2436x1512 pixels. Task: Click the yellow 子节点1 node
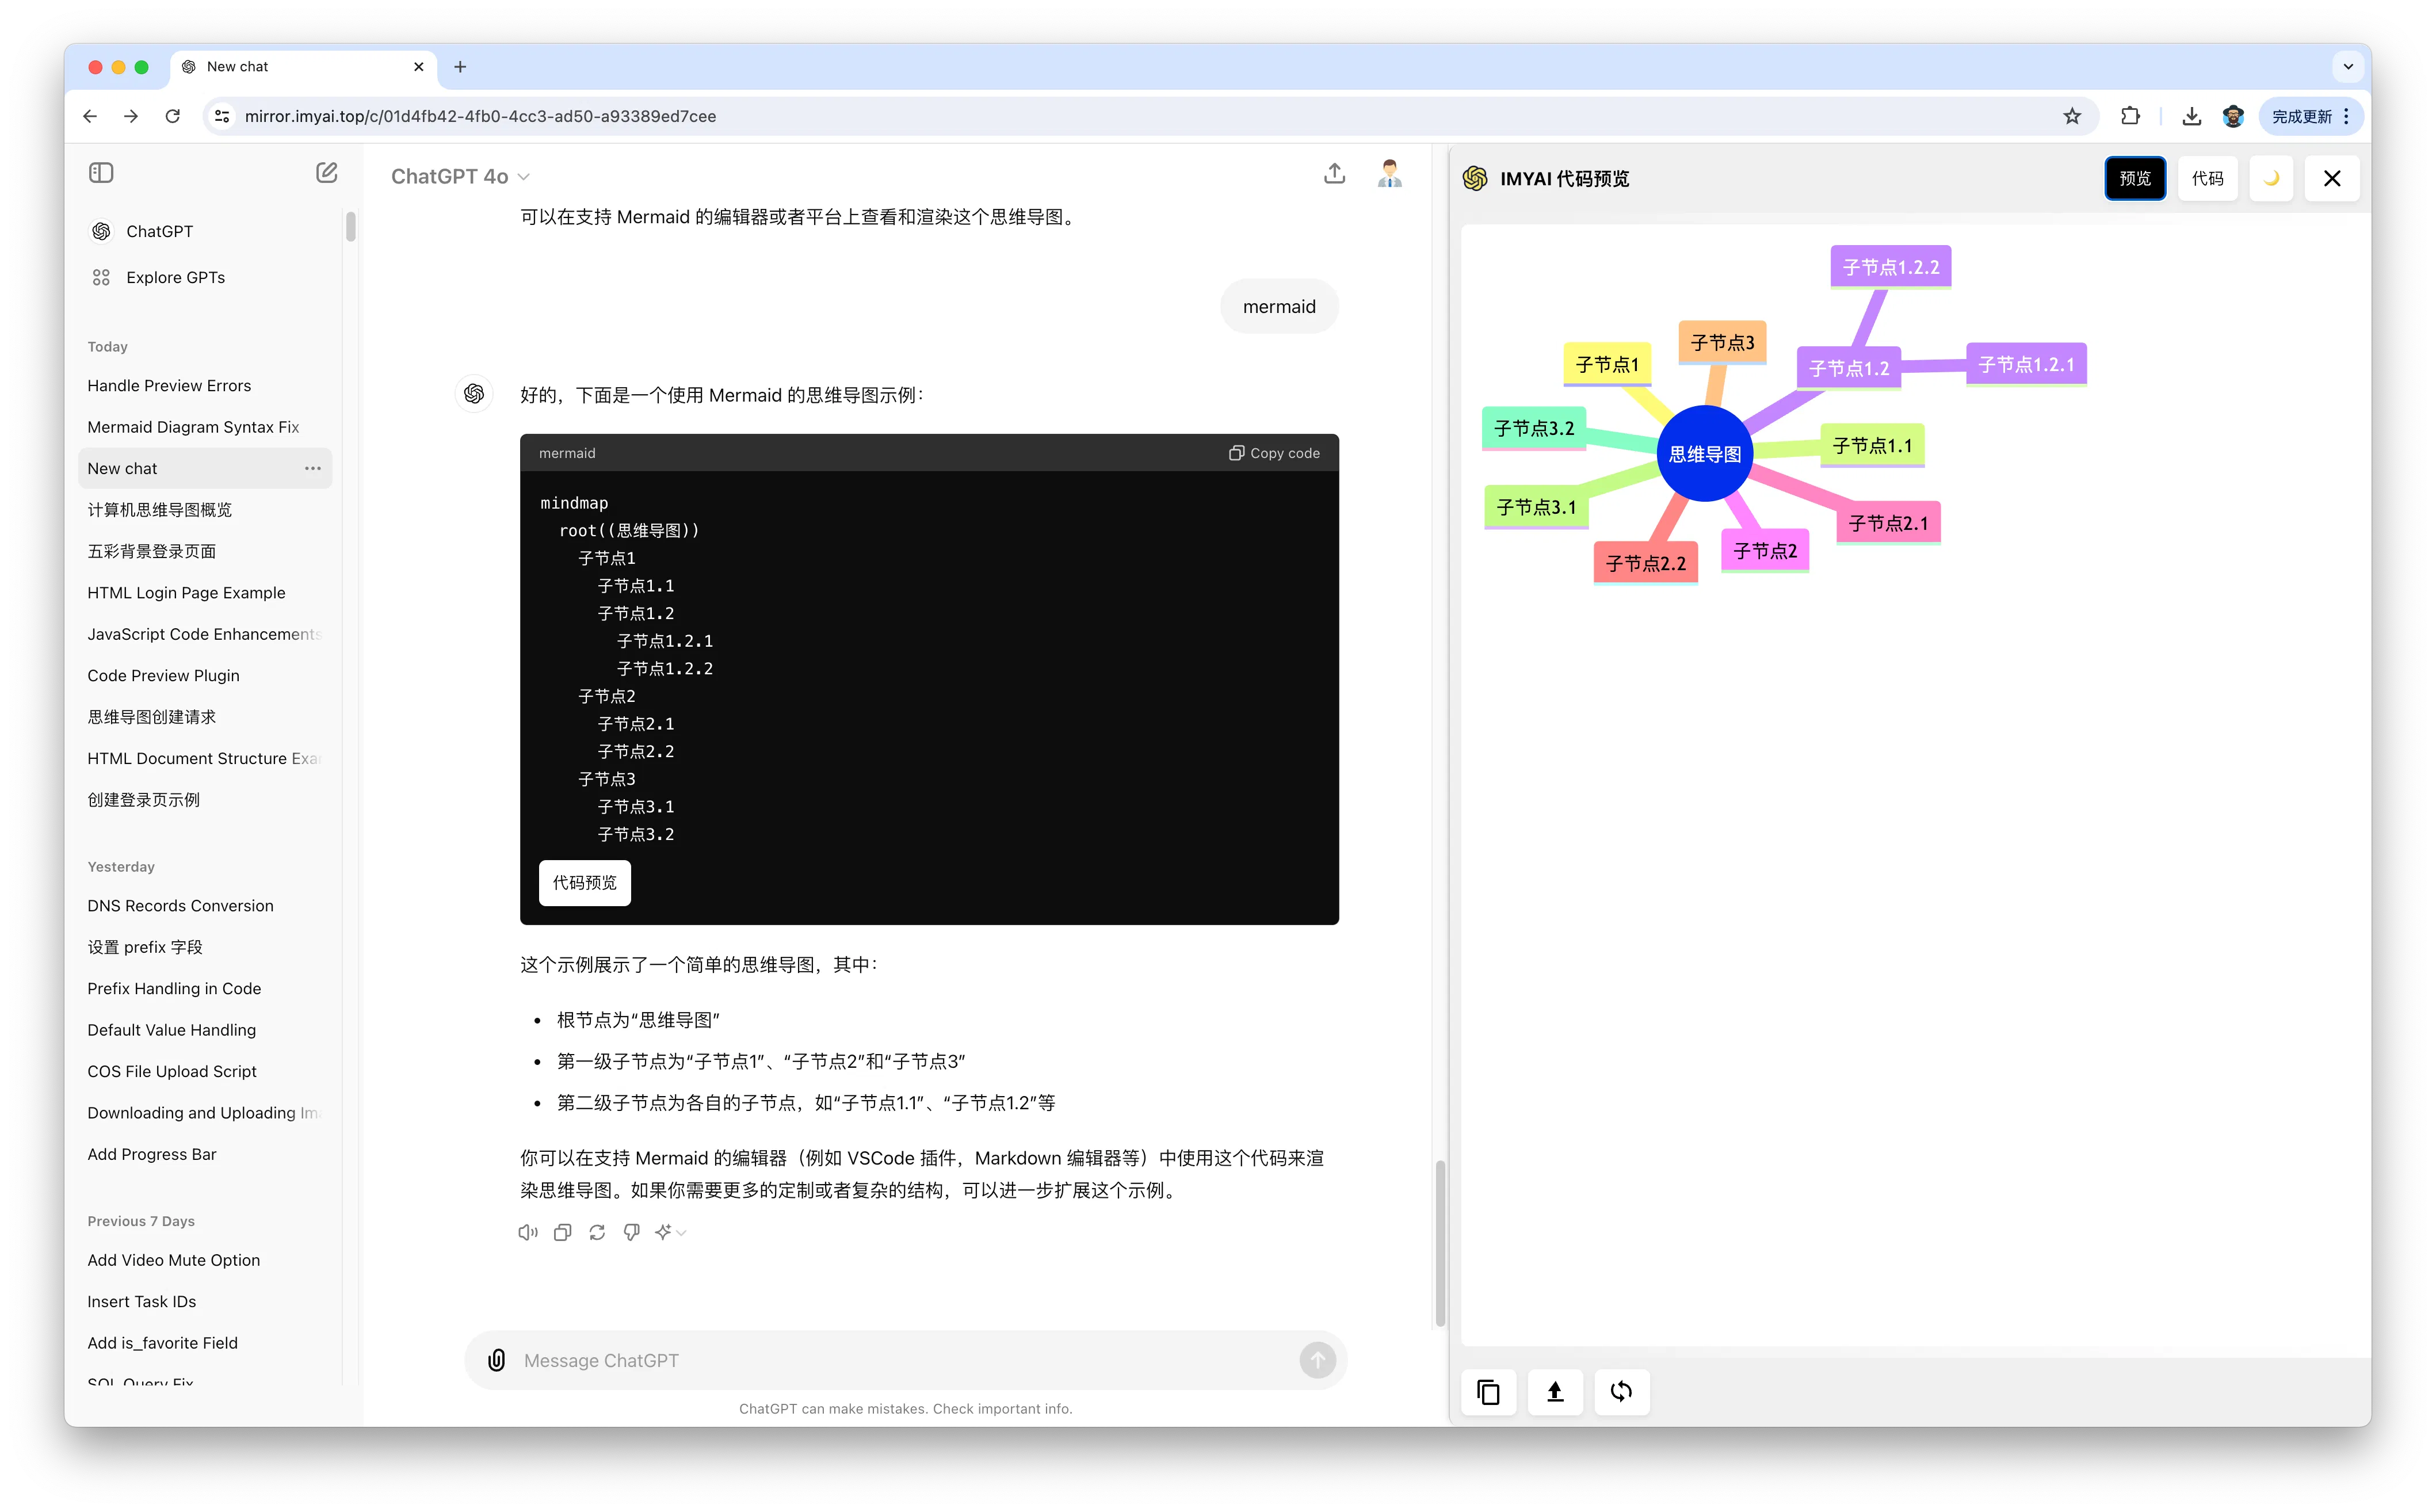click(1607, 365)
